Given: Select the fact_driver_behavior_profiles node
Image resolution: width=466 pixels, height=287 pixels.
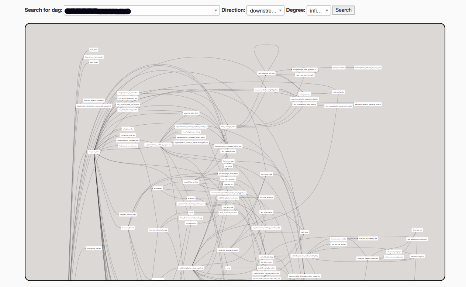Looking at the screenshot, I should [128, 110].
